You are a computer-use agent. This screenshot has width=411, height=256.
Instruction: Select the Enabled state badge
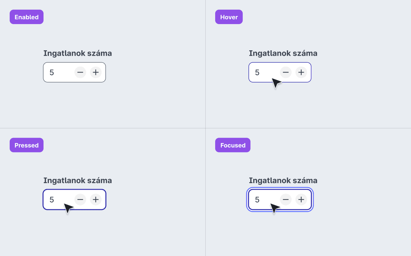coord(27,17)
